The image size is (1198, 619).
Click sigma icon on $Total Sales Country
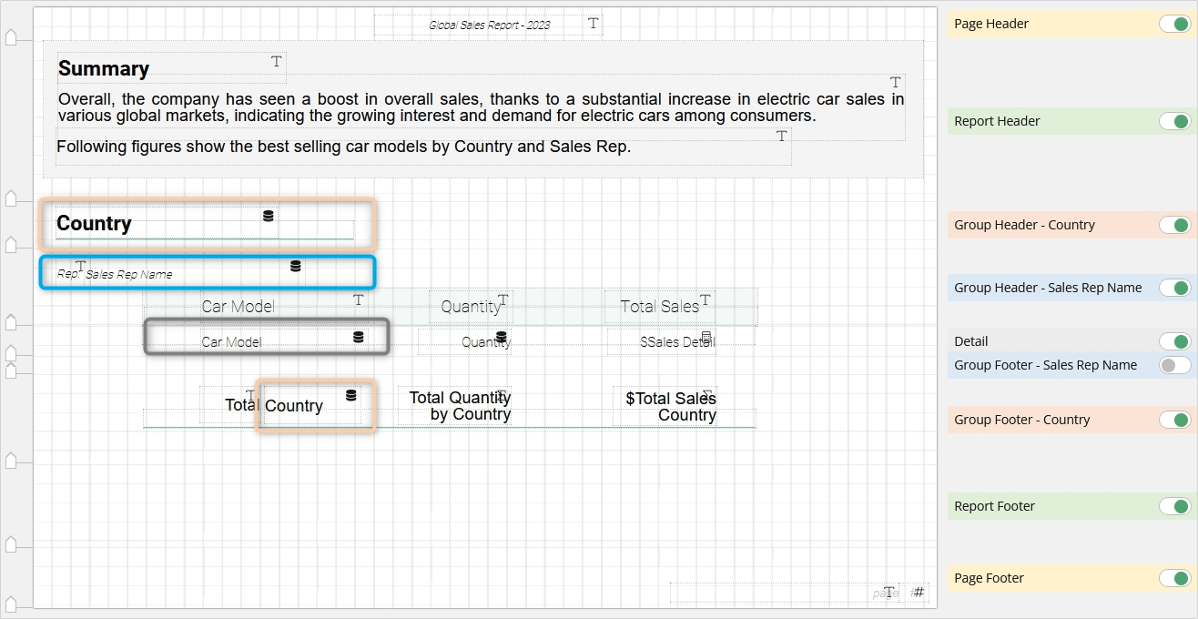[707, 395]
